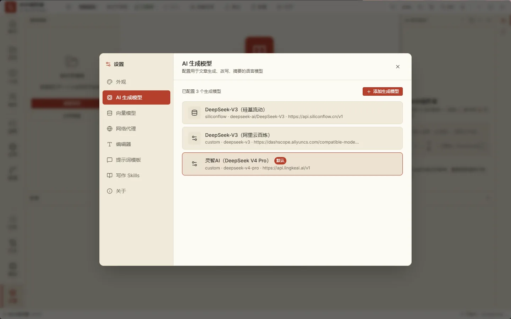Click the chip icon beside AI 生成模型
Viewport: 511px width, 319px height.
[x=110, y=97]
